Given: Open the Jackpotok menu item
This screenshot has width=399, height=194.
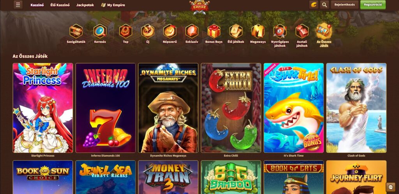Looking at the screenshot, I should [x=85, y=5].
